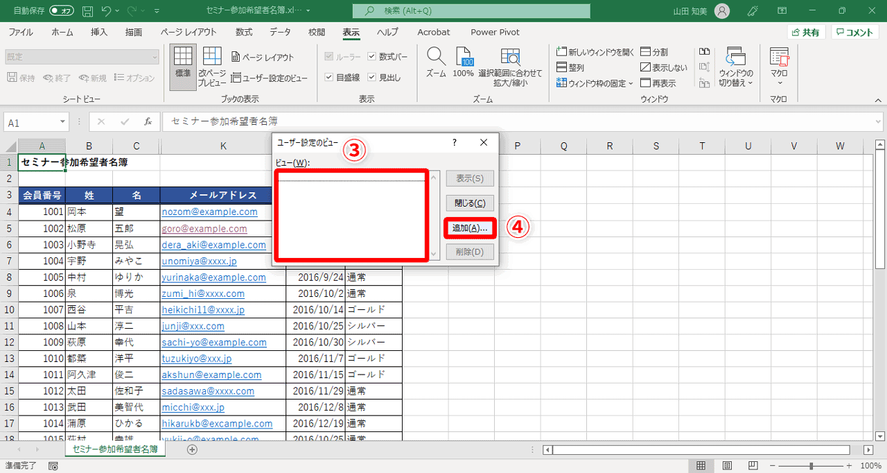
Task: Click the Share (共有) button
Action: tap(806, 33)
